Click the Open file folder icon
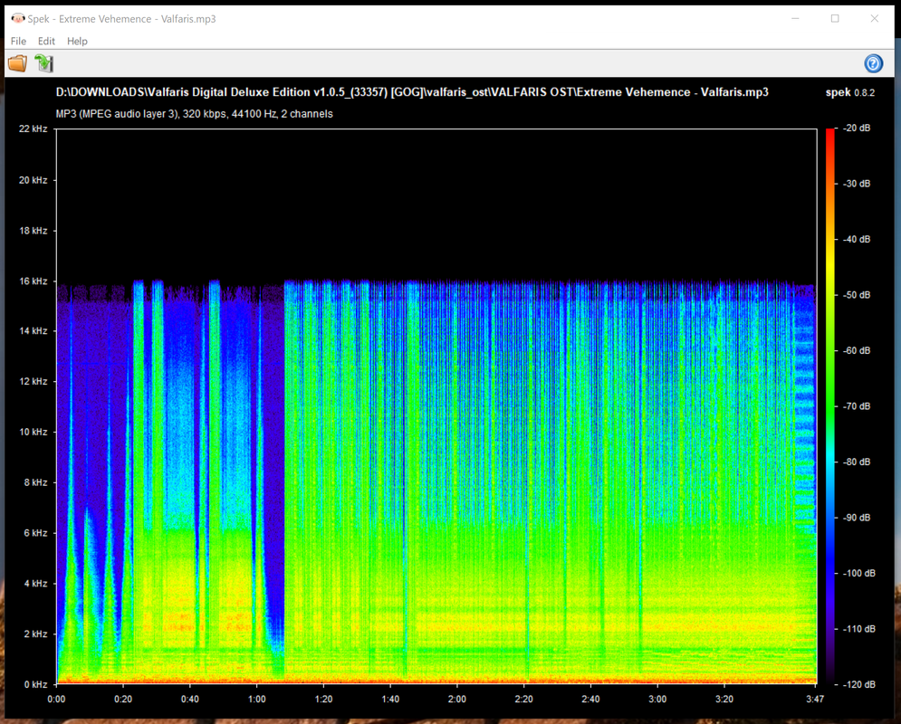 (x=18, y=63)
